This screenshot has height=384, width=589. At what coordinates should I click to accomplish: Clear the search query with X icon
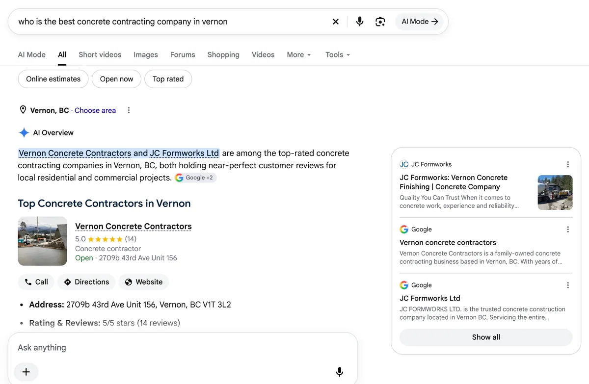tap(336, 22)
